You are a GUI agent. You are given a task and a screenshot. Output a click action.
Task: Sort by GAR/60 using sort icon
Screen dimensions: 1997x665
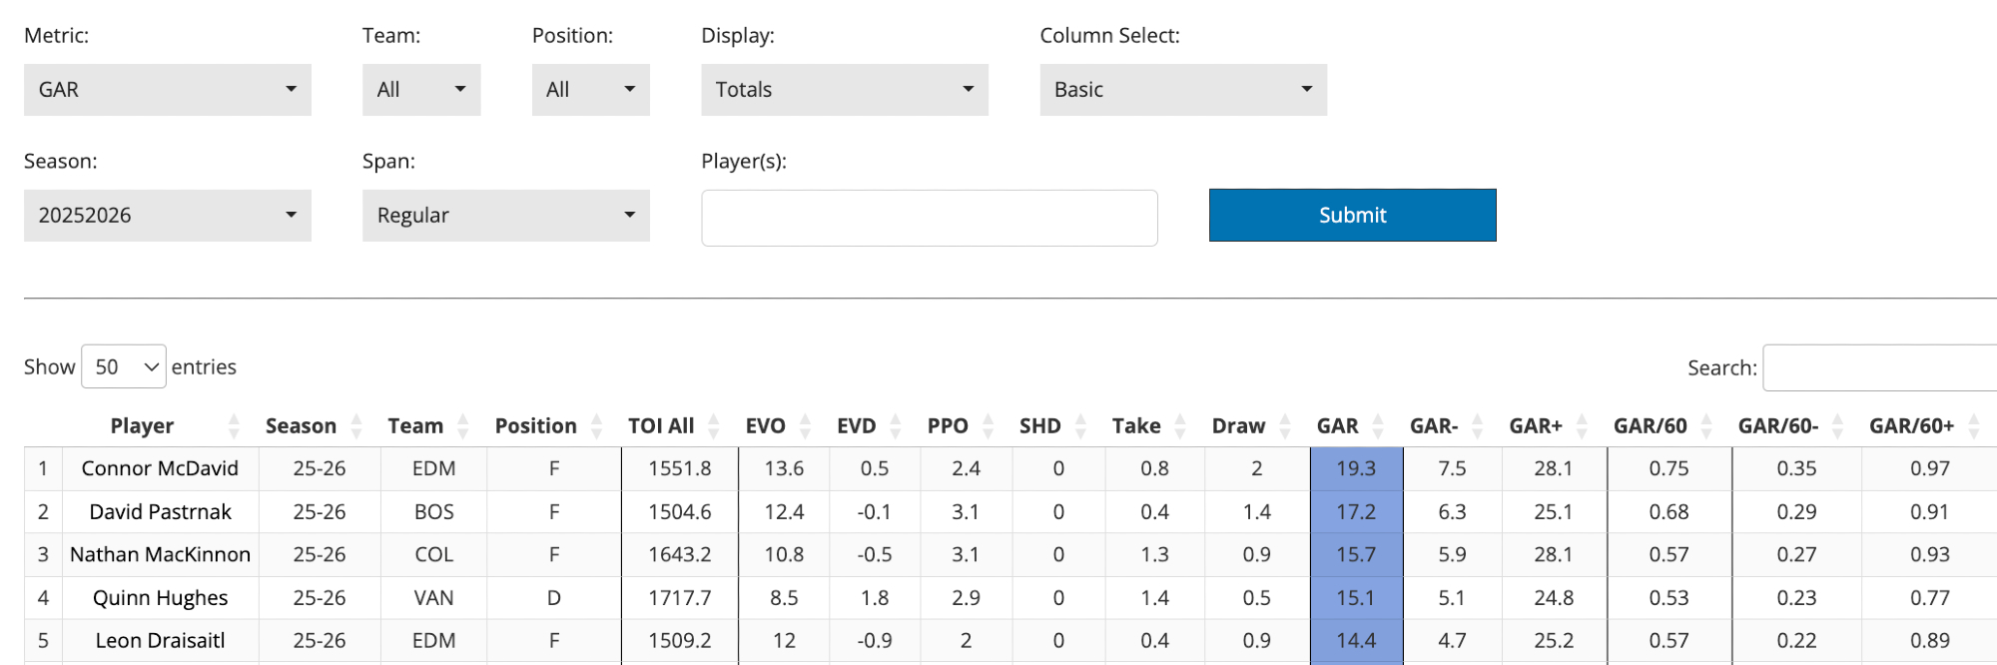[1706, 426]
